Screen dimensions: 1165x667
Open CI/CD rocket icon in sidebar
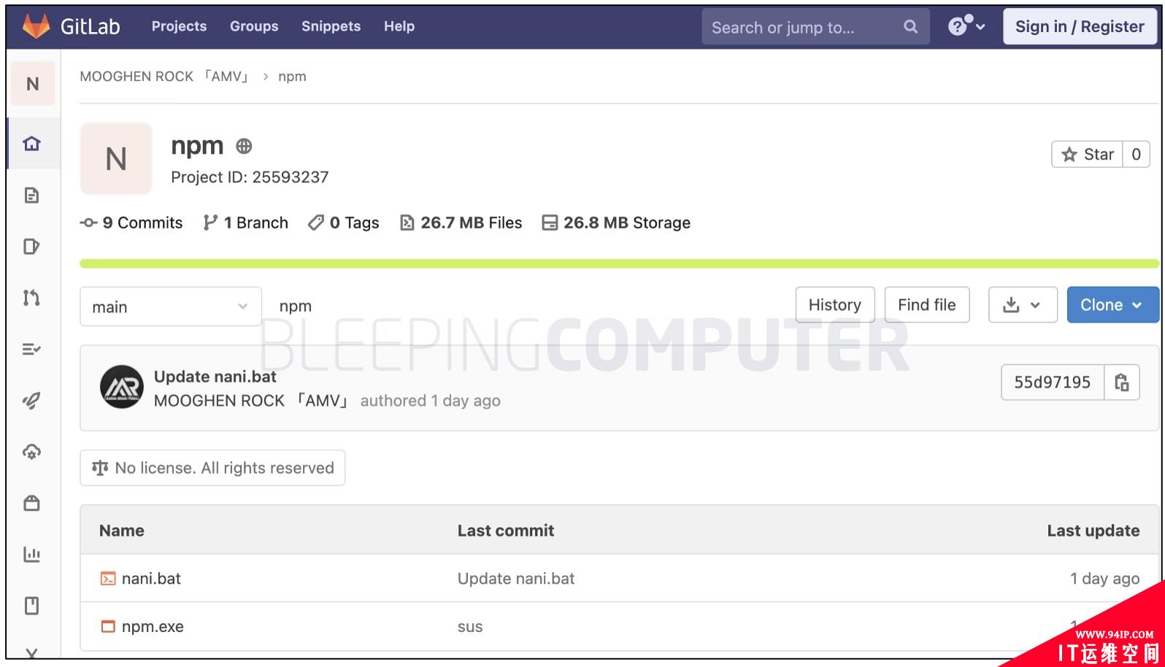click(31, 400)
